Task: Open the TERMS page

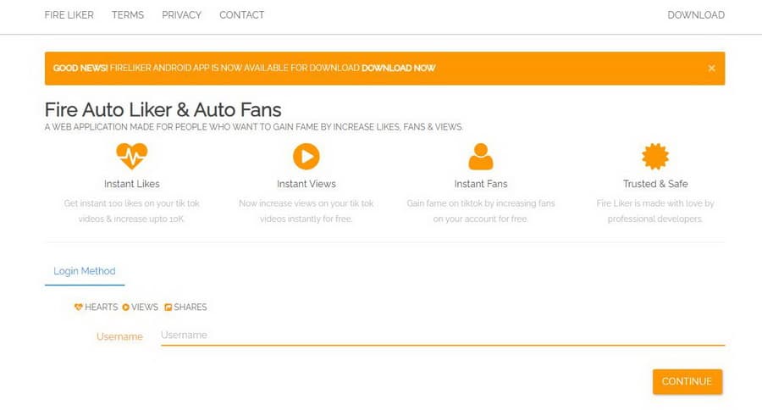Action: tap(128, 15)
